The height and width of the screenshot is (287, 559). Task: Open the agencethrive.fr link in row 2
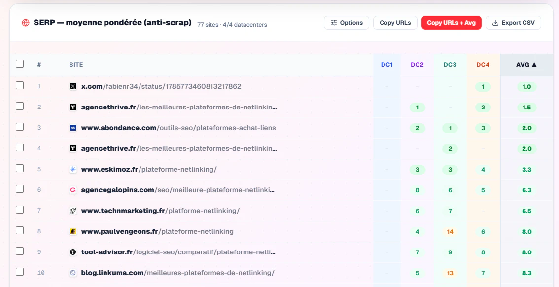[179, 107]
